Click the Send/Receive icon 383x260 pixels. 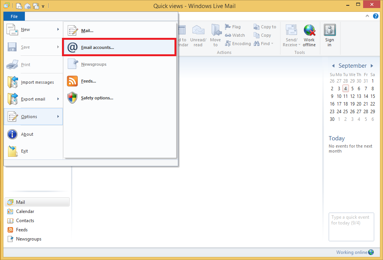click(x=291, y=31)
